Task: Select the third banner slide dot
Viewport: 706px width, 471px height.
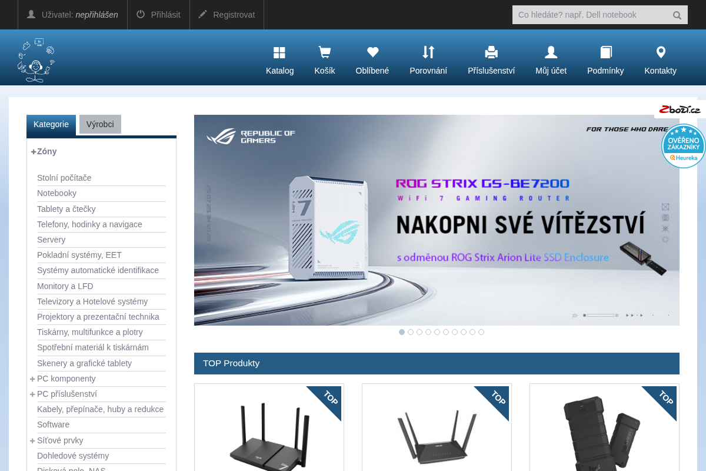Action: pos(419,332)
